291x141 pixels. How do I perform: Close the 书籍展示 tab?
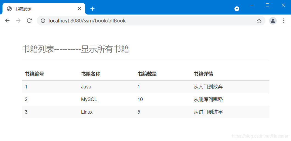pos(79,9)
